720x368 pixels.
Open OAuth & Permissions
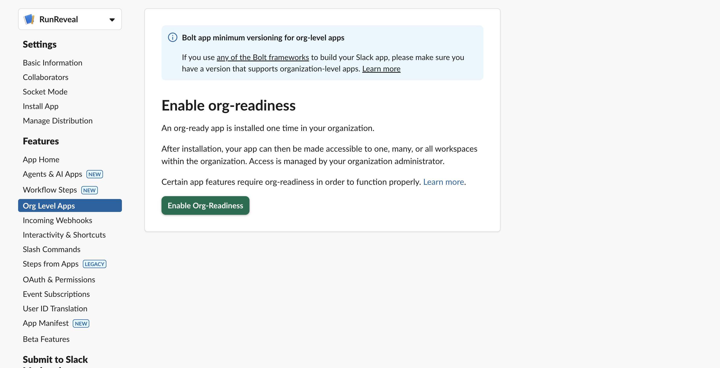pos(59,279)
